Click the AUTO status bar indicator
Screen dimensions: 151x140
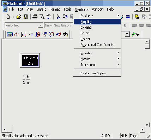[x=105, y=136]
